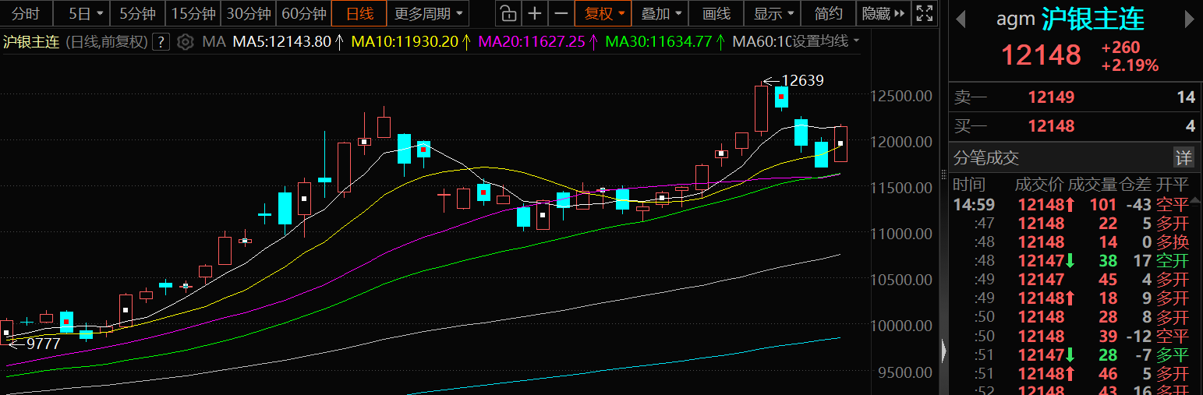
Task: Expand the 设置均线 dropdown
Action: click(x=826, y=41)
